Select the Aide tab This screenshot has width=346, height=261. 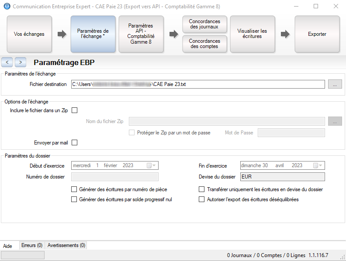coord(7,246)
